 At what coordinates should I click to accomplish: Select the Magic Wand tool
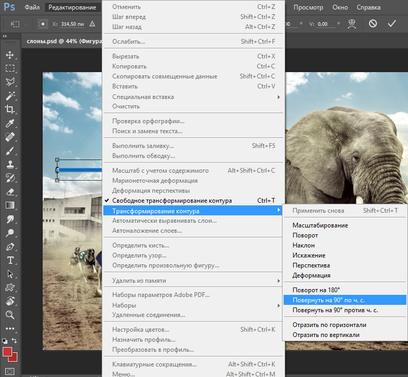9,96
